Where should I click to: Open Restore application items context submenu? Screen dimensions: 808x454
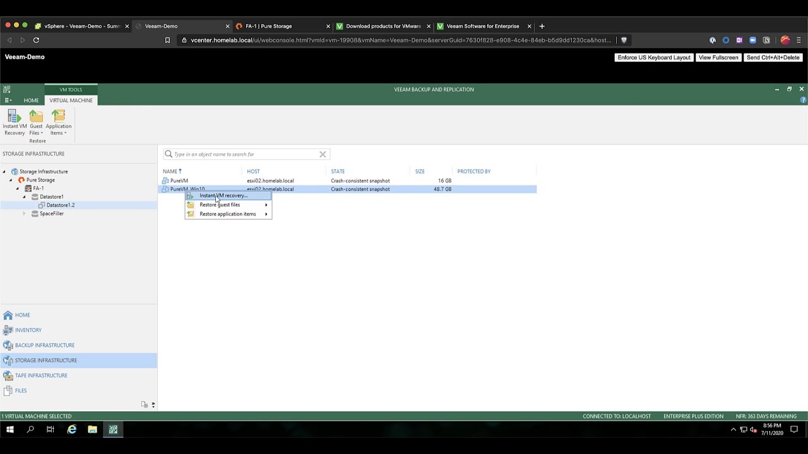[x=229, y=214]
